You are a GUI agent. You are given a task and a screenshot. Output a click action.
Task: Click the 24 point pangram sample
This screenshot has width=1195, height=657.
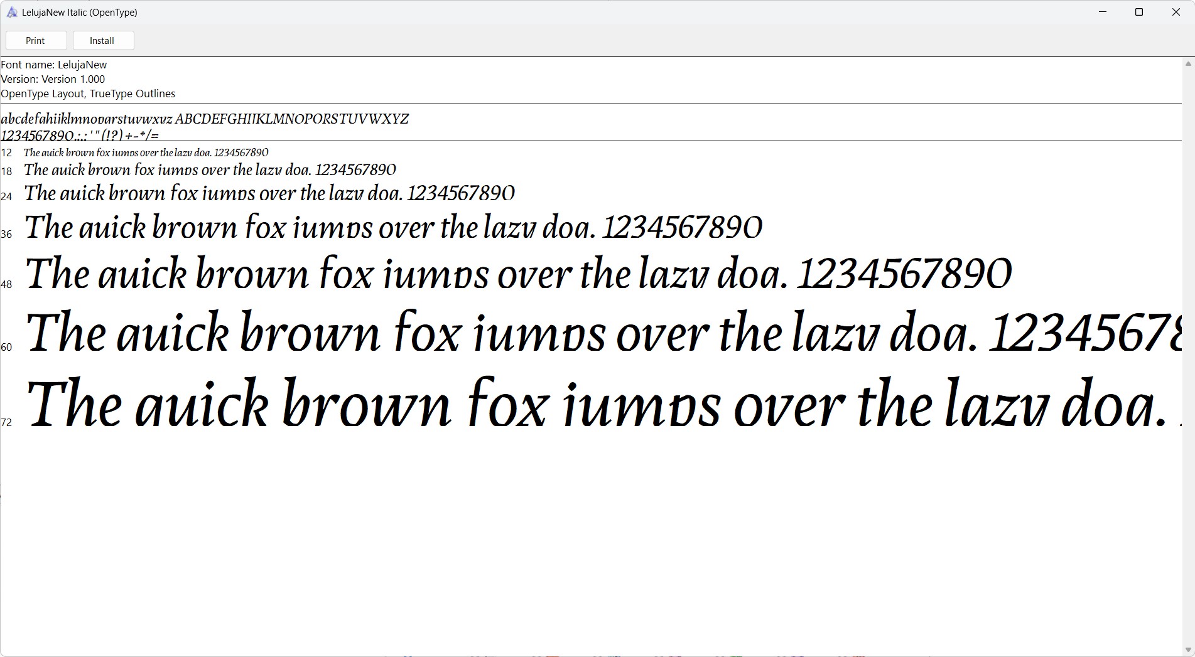click(x=269, y=193)
